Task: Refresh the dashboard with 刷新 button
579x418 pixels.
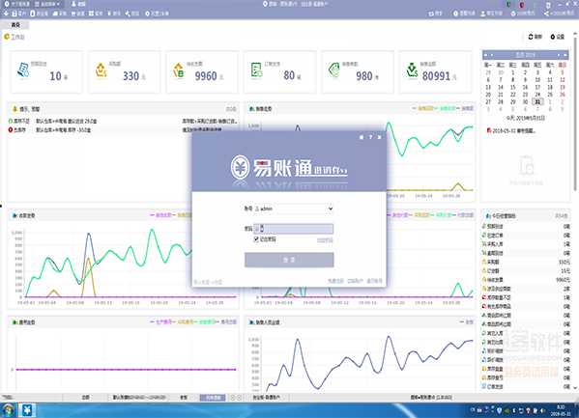Action: tap(536, 37)
